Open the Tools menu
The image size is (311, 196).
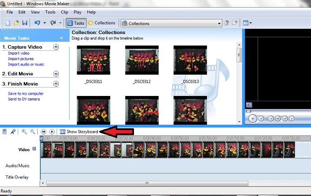click(50, 12)
